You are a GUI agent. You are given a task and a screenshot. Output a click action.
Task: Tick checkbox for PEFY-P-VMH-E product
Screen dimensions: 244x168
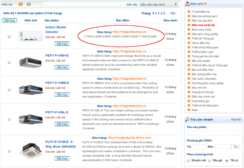coord(9,62)
